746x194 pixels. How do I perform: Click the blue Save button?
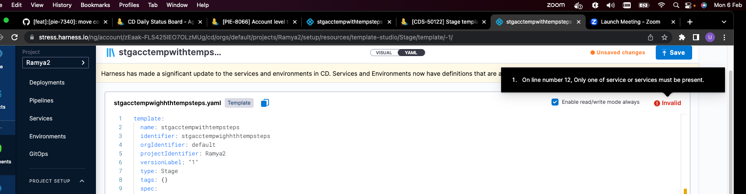[673, 53]
